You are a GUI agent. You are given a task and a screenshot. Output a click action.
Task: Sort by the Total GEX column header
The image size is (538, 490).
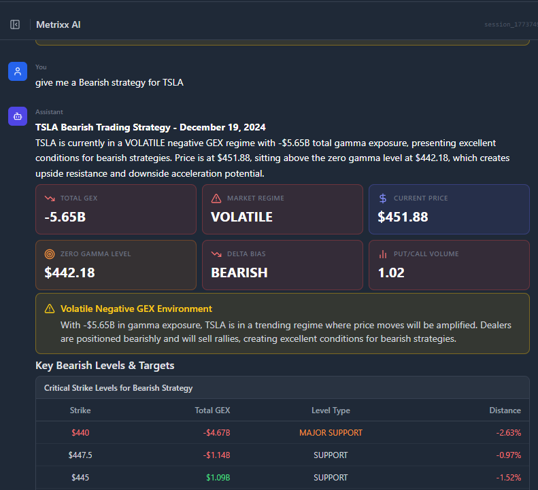pos(212,410)
